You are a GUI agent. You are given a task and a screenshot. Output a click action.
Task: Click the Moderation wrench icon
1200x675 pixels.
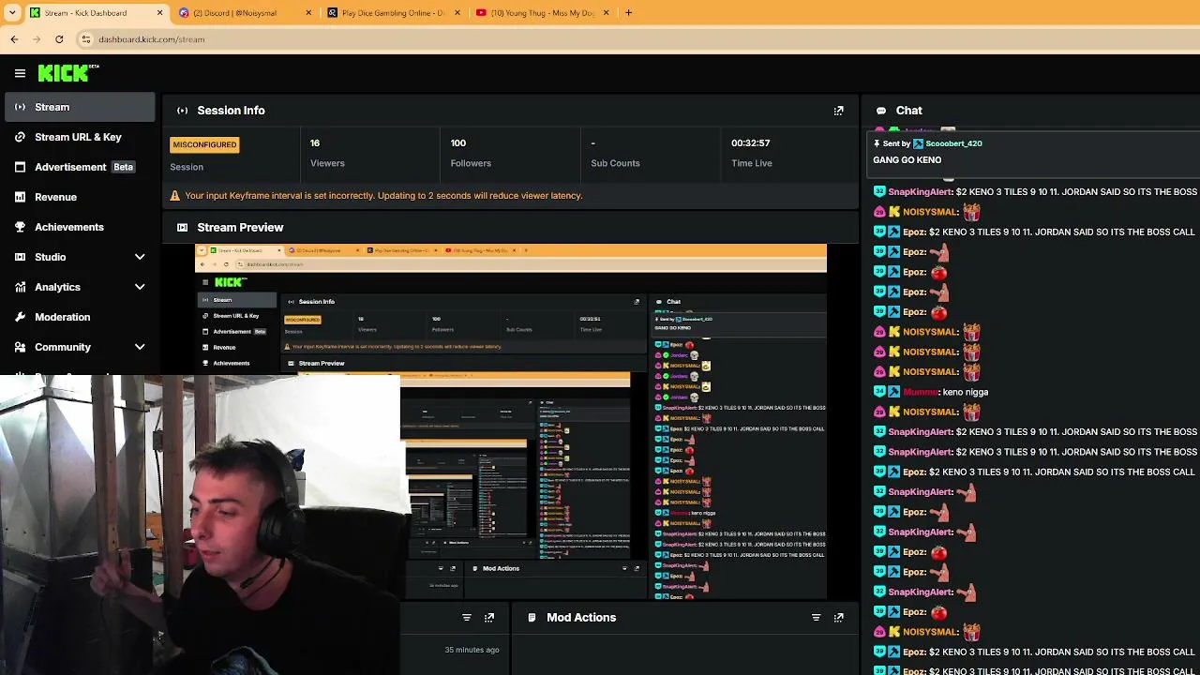(x=20, y=317)
